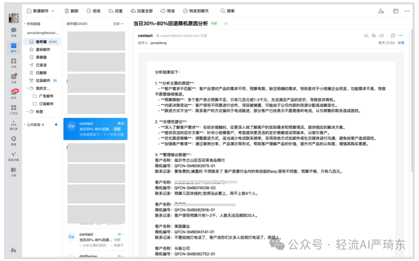Open 微盘 in the left sidebar
The height and width of the screenshot is (261, 419).
(14, 141)
